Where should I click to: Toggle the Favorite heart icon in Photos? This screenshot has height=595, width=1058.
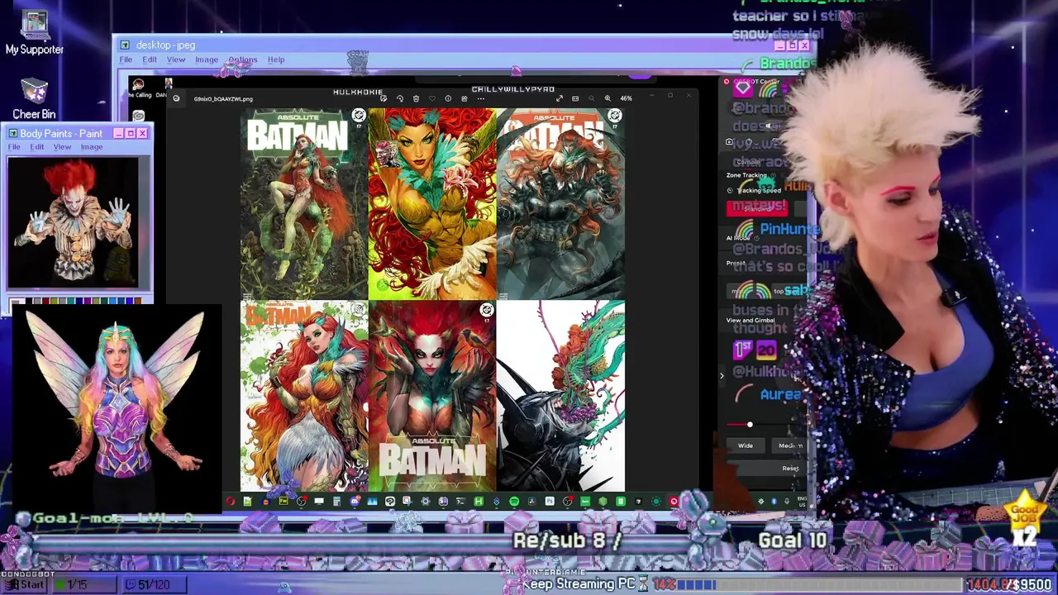[431, 98]
